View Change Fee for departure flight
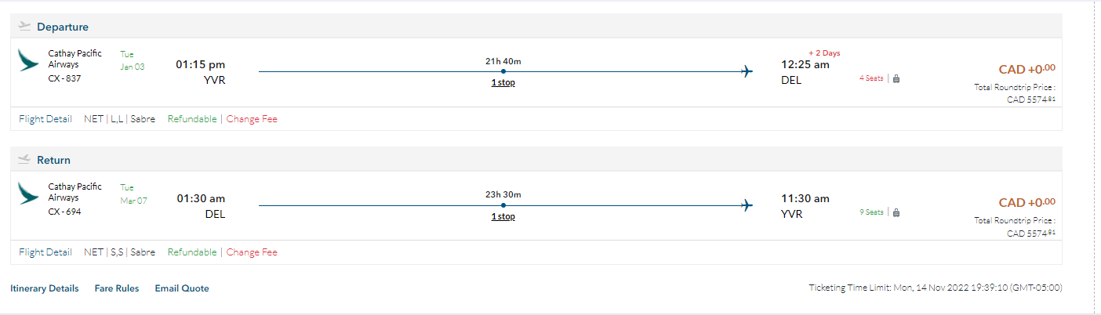The height and width of the screenshot is (315, 1101). pyautogui.click(x=252, y=119)
